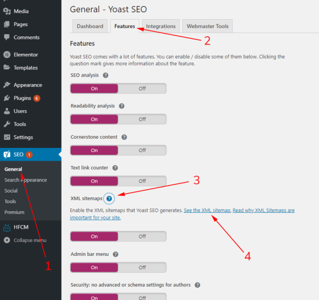This screenshot has width=319, height=300.
Task: Turn SEO analysis Off
Action: coord(142,88)
